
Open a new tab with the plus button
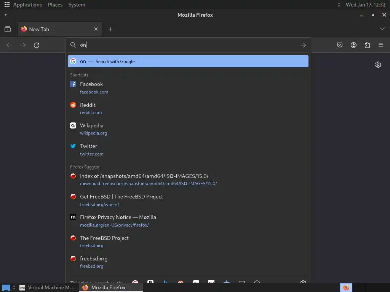point(110,29)
